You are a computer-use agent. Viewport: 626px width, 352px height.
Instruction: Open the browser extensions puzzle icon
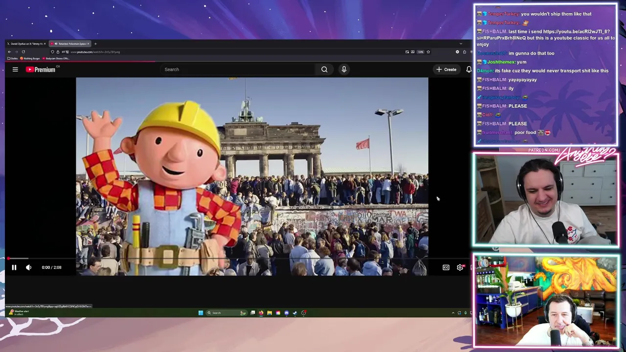pos(465,52)
